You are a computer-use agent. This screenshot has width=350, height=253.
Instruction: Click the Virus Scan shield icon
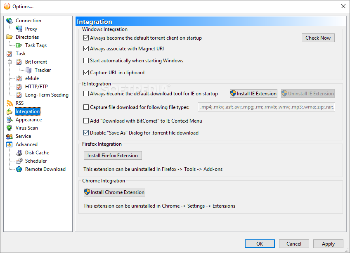click(9, 128)
